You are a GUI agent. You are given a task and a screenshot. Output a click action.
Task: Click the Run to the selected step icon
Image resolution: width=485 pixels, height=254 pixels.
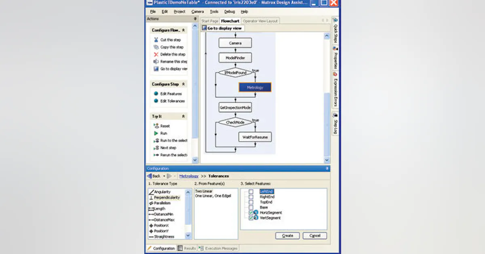[x=156, y=141]
